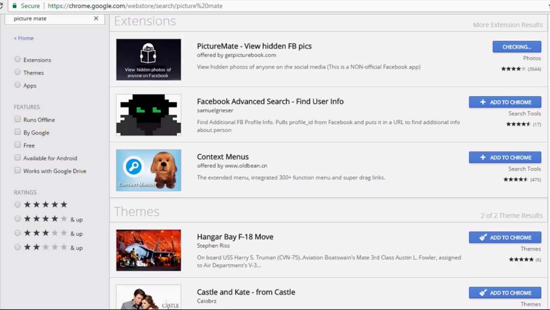The width and height of the screenshot is (550, 310).
Task: Select the Extensions radio filter
Action: coord(17,59)
